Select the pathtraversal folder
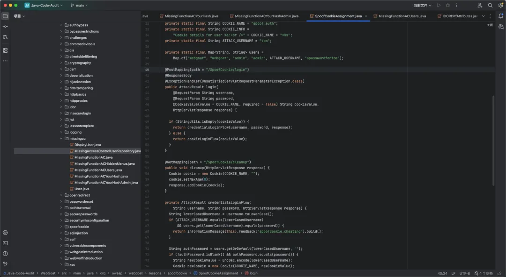This screenshot has height=277, width=506. pos(77,208)
